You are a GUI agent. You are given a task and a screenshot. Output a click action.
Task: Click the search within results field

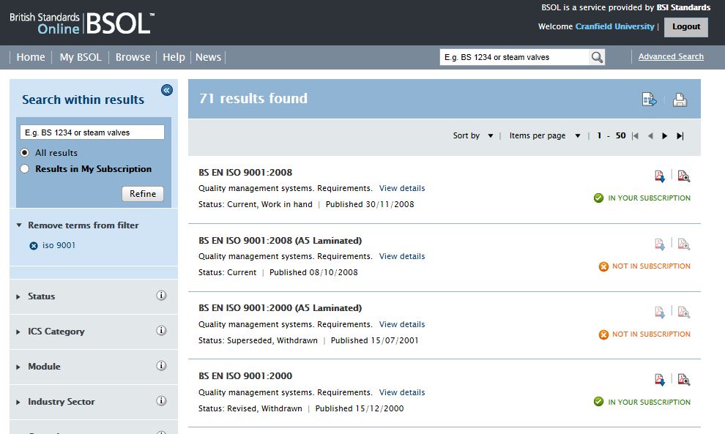tap(92, 132)
